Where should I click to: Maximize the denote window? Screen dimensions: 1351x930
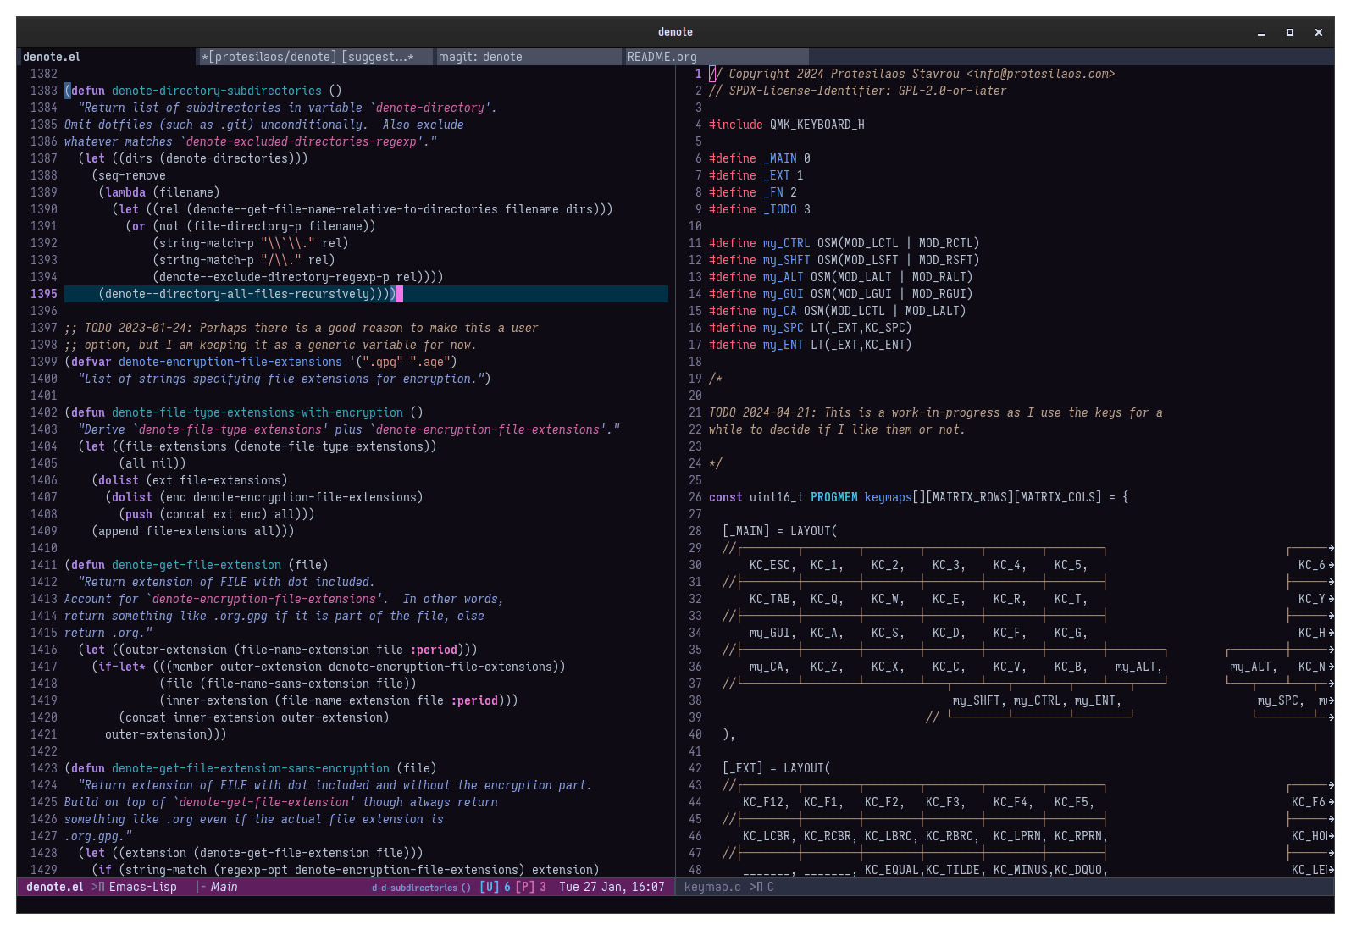point(1289,32)
